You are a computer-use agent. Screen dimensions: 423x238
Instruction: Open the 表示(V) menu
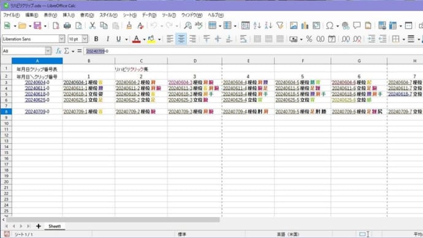[50, 15]
